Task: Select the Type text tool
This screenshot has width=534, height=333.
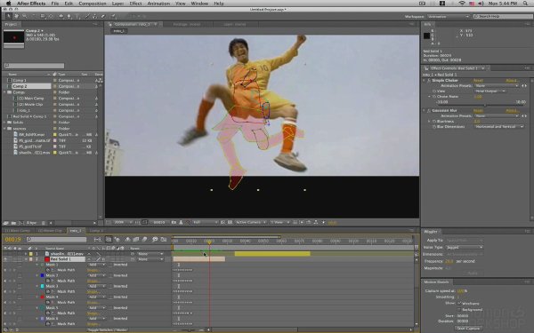Action: coord(77,16)
